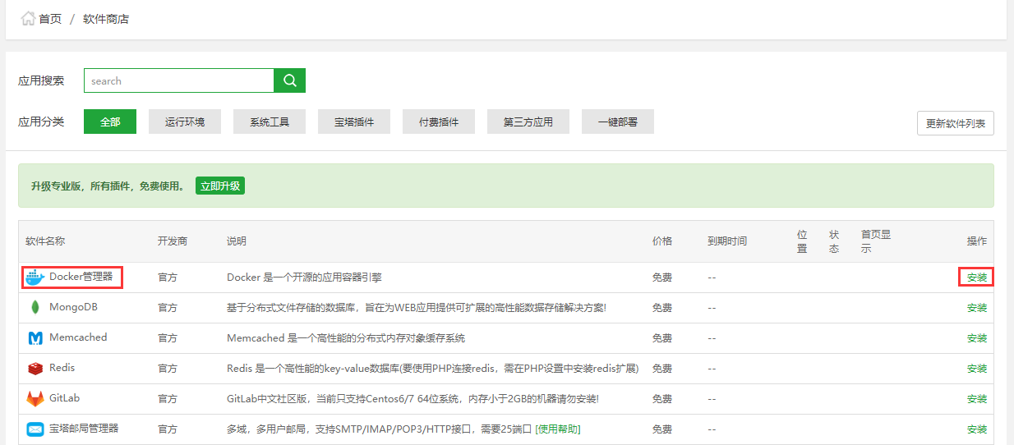
Task: Install GitLab
Action: [977, 399]
